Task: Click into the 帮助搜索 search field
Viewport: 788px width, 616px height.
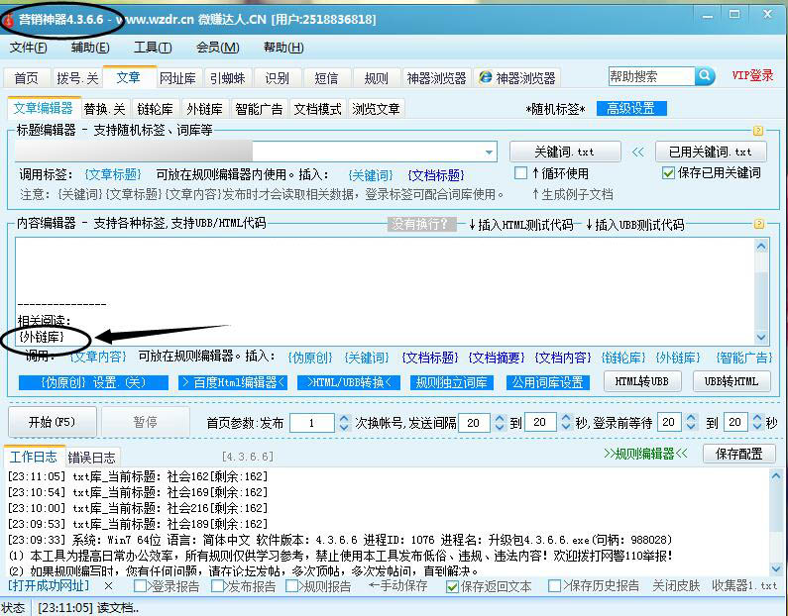Action: (x=650, y=76)
